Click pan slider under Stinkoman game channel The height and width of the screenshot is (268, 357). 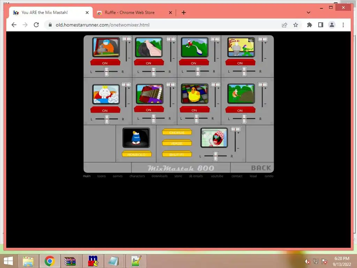(x=244, y=71)
